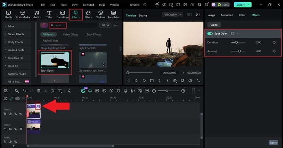Click the Duration keyframe diamond icon
283x148 pixels.
point(274,42)
